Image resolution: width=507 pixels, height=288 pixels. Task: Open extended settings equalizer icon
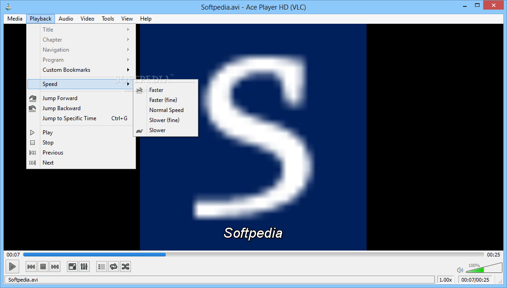(84, 267)
